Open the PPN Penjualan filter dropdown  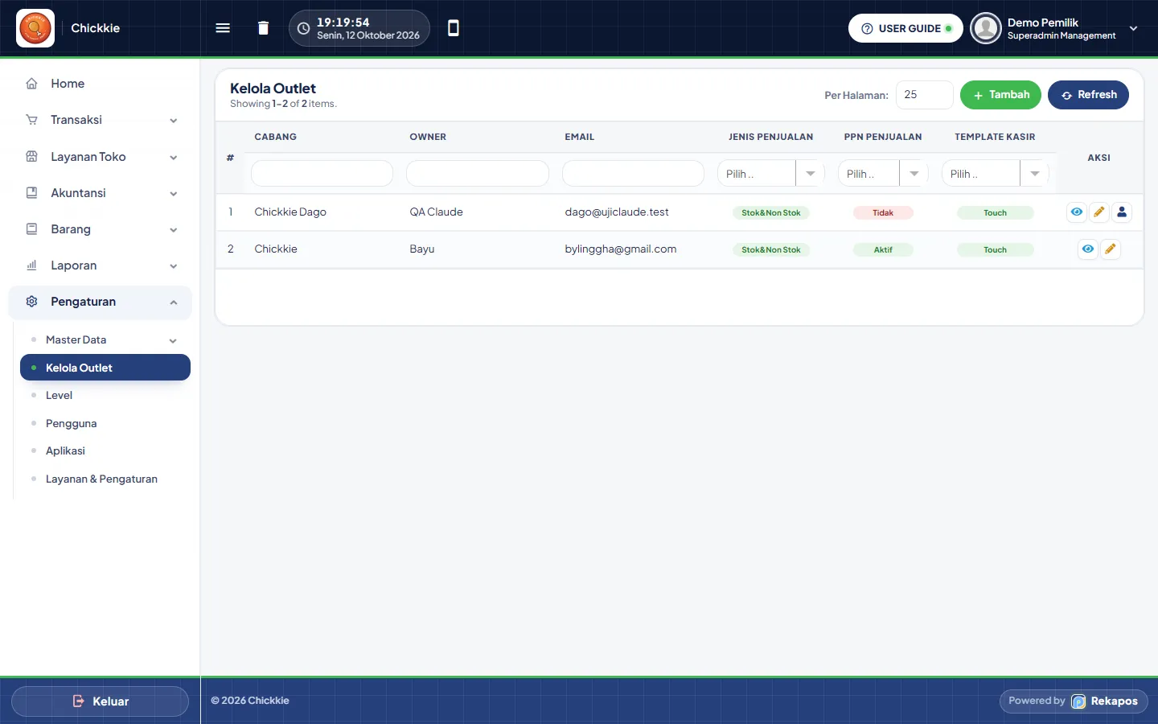coord(883,174)
